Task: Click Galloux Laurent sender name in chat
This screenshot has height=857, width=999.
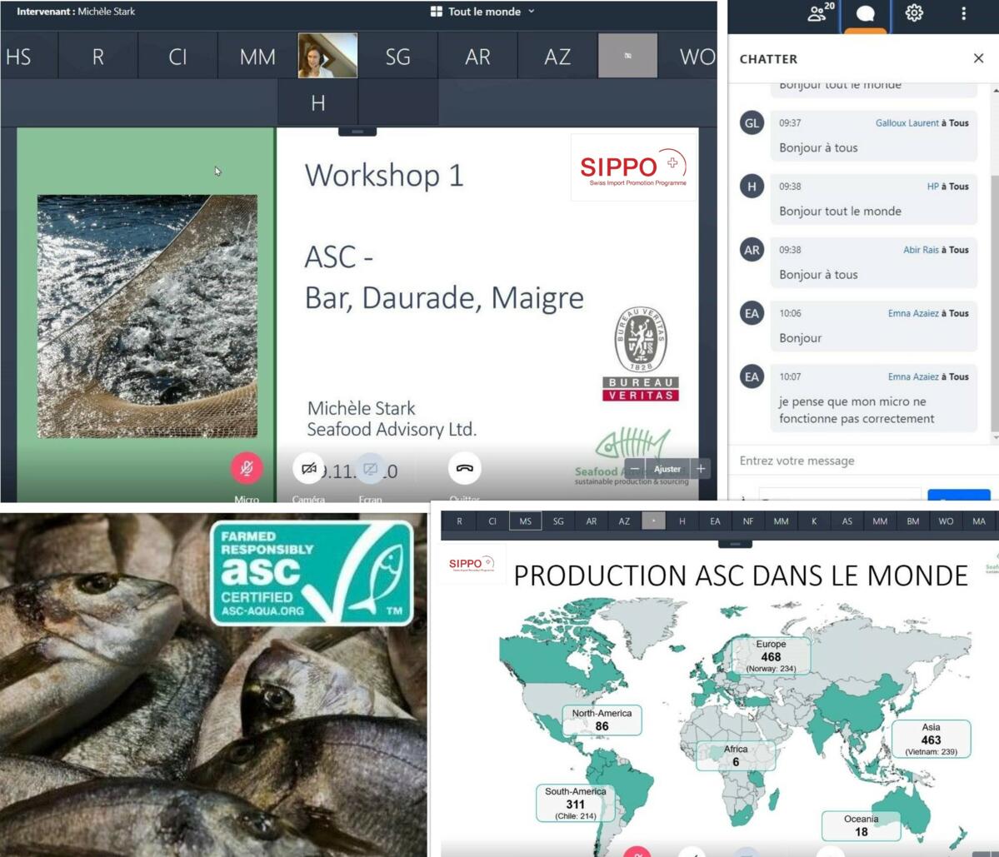Action: click(x=907, y=123)
